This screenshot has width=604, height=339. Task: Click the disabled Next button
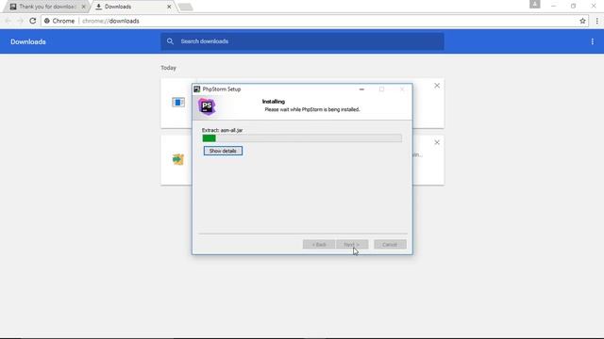(352, 245)
